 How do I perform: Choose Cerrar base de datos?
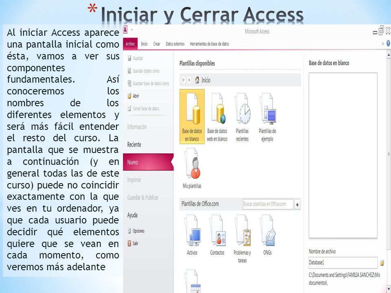point(143,109)
